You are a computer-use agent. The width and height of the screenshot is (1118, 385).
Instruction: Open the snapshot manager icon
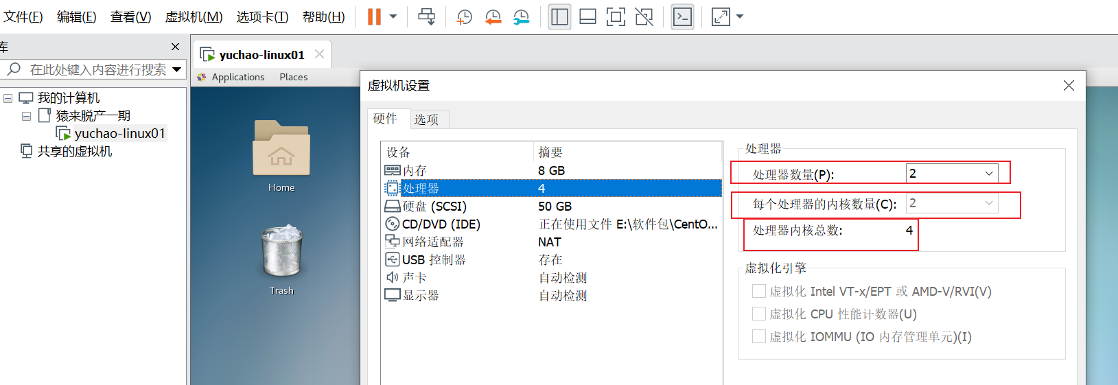[x=522, y=17]
